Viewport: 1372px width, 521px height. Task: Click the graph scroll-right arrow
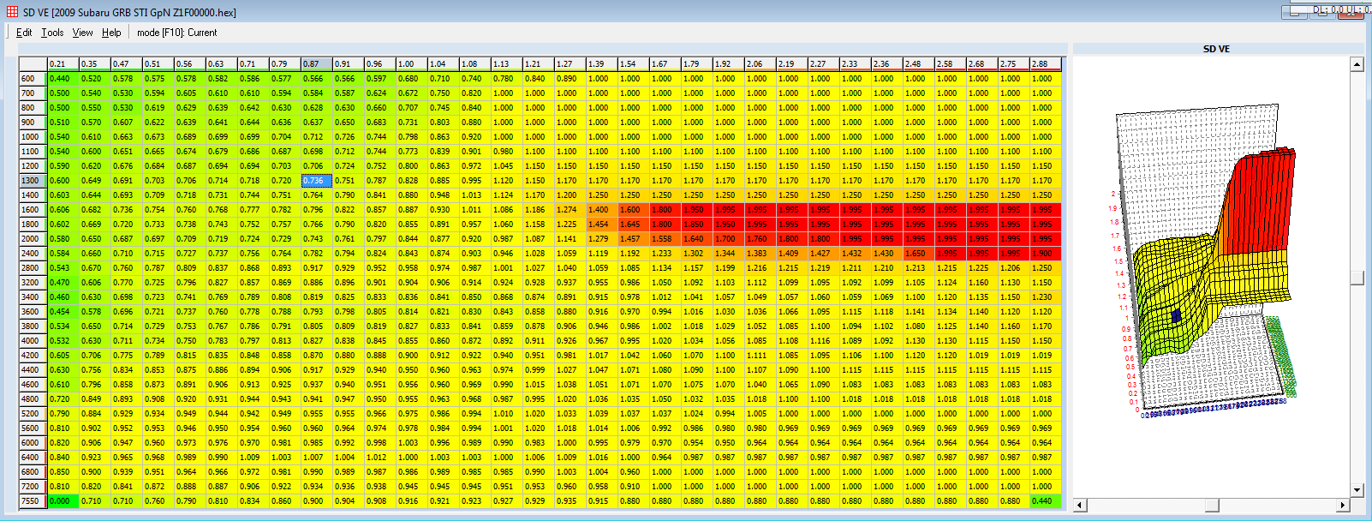click(1342, 505)
